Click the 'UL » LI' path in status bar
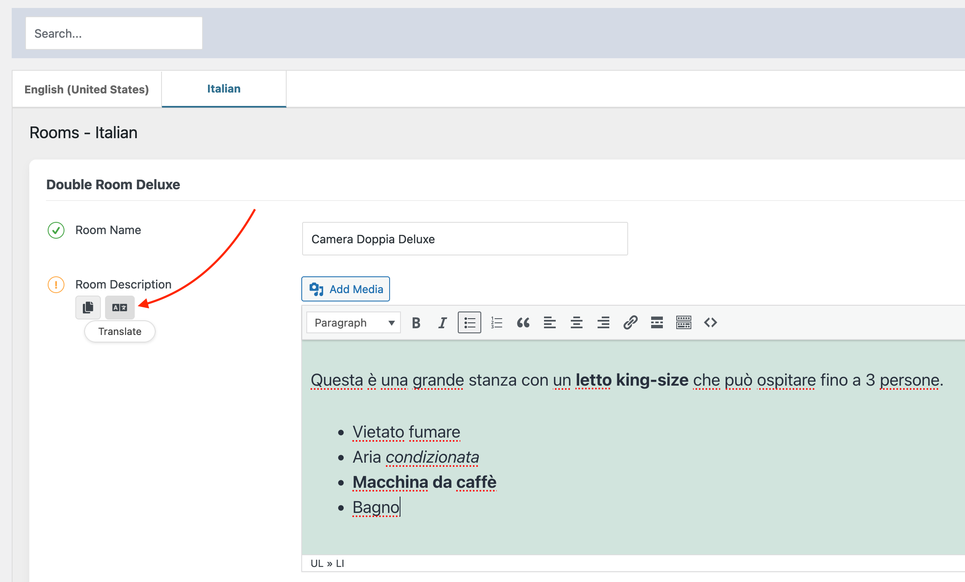The image size is (965, 582). click(x=327, y=564)
